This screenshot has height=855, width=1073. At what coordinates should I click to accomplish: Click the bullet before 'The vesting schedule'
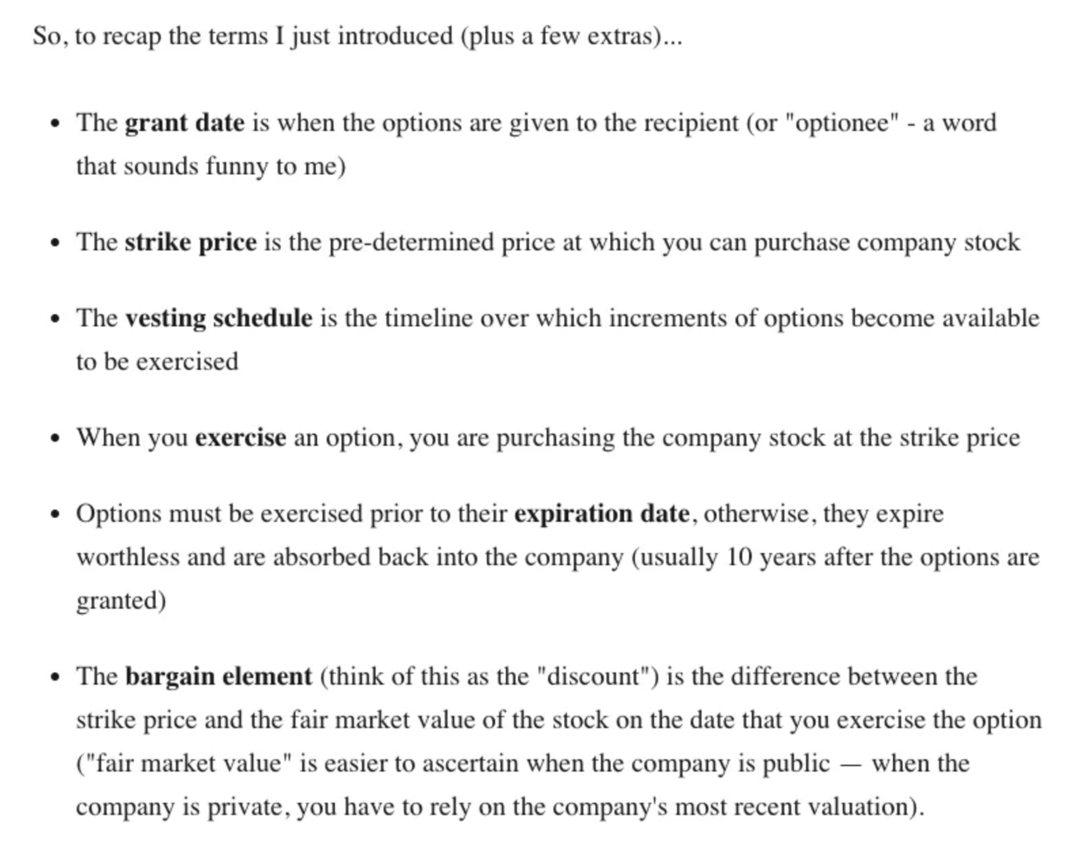coord(55,320)
